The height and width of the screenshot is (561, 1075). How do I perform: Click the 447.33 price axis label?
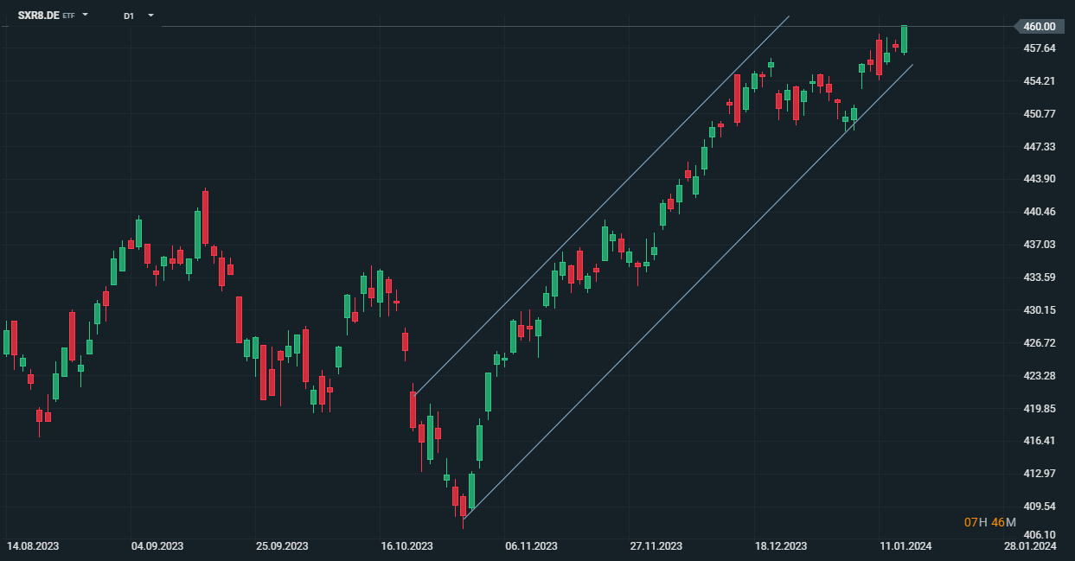click(x=1040, y=147)
